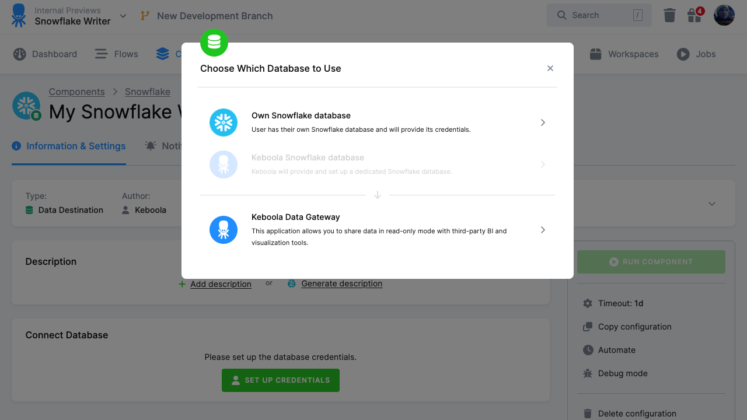Click the Generate description link

(x=342, y=283)
